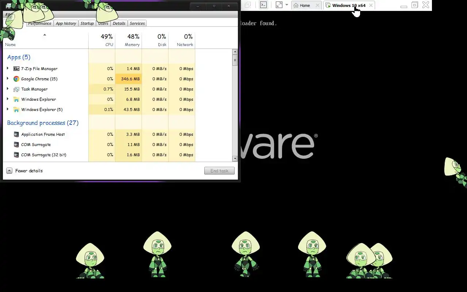Enter full screen mode in VMware toolbar
Screen dimensions: 467x292
279,5
